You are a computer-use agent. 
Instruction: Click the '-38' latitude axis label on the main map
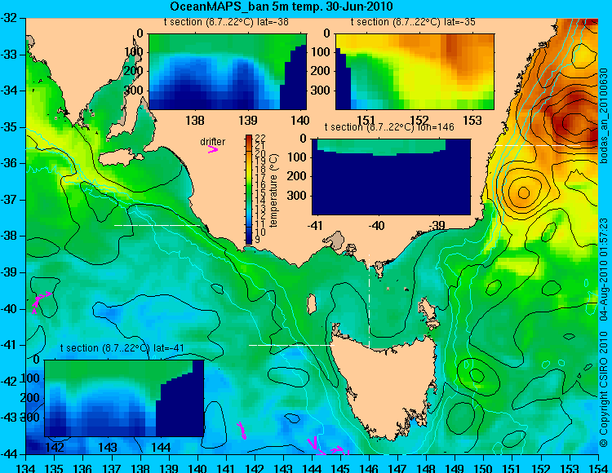pos(9,236)
